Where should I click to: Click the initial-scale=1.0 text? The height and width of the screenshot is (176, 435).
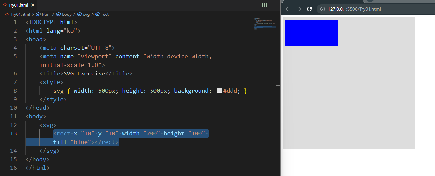pos(72,65)
